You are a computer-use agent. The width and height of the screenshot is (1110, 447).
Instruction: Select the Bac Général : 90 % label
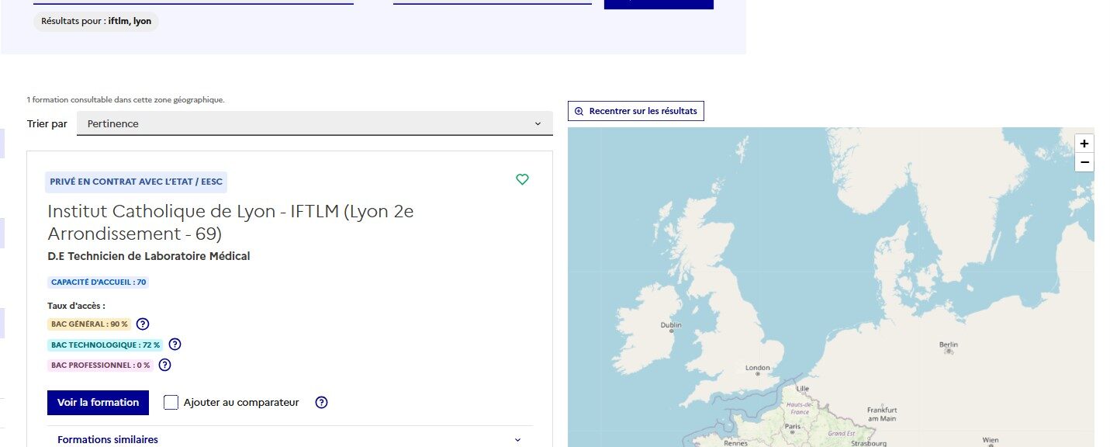(x=89, y=324)
